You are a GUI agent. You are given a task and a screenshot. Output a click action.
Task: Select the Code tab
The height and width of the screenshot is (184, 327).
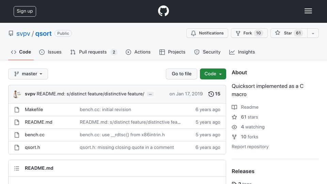[x=21, y=52]
